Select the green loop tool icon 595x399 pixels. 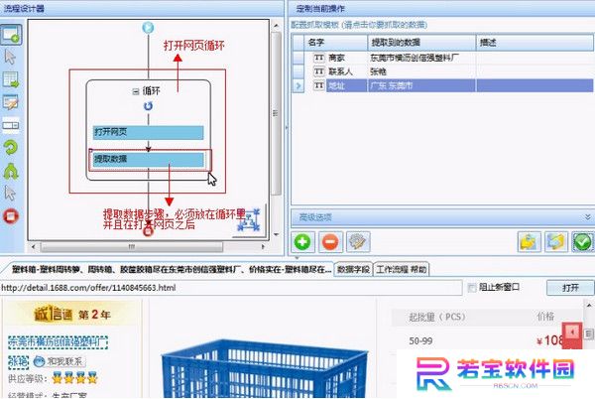pyautogui.click(x=11, y=148)
